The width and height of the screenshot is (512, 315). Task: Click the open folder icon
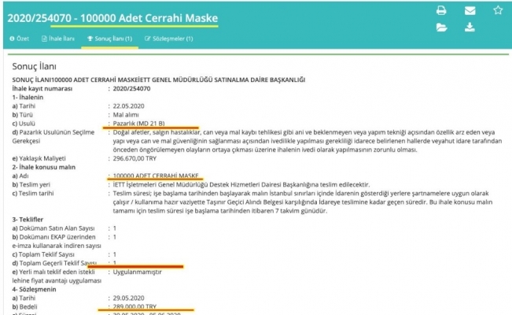click(442, 28)
